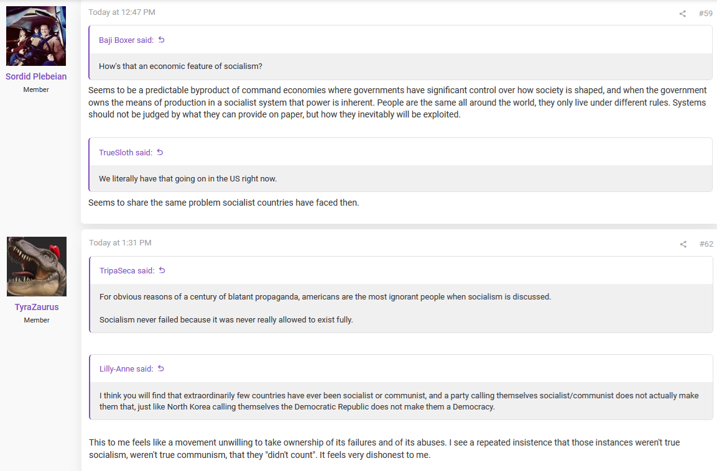Jump to TripaSeca's original post arrow
This screenshot has width=717, height=471.
tap(162, 270)
